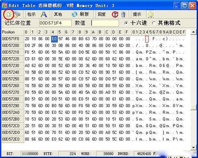This screenshot has height=158, width=198.
Task: Click the empty 数值 value input field
Action: click(105, 23)
